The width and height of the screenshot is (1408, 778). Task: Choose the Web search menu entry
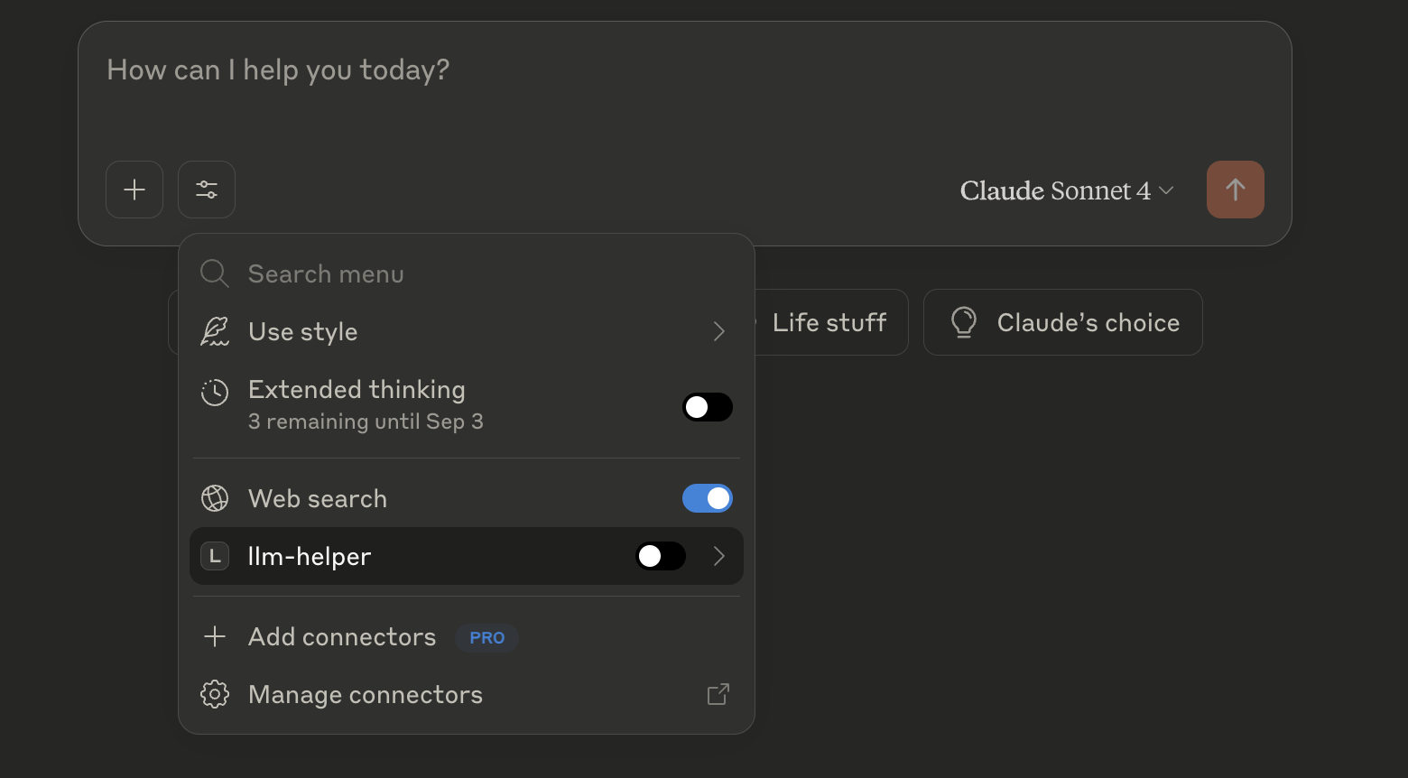click(467, 498)
